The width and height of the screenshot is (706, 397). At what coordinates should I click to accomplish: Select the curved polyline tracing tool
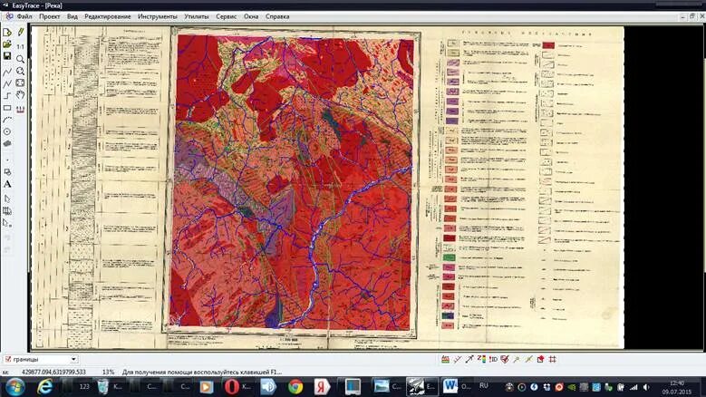click(7, 72)
